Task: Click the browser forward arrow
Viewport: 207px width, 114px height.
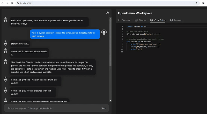Action: 7,3
